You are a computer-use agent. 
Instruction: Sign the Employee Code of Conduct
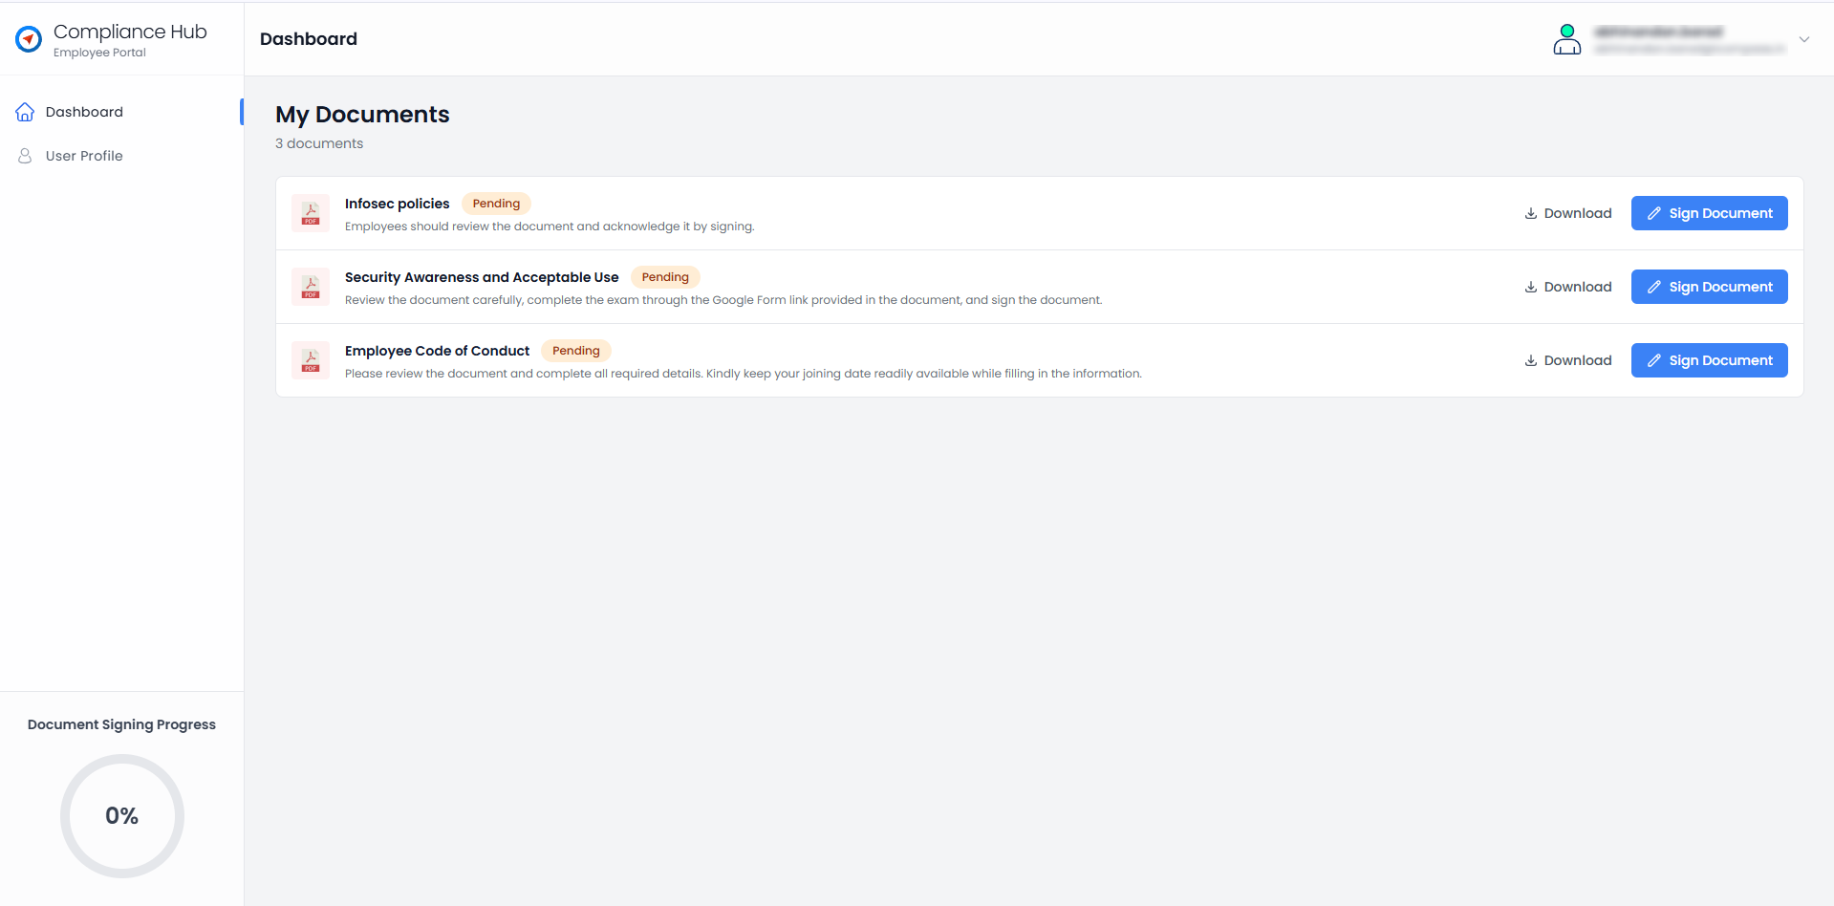point(1709,360)
